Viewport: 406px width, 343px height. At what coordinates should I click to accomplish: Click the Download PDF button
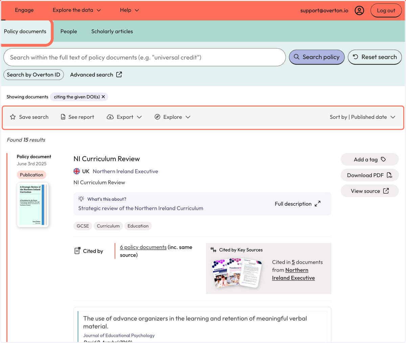pyautogui.click(x=370, y=175)
